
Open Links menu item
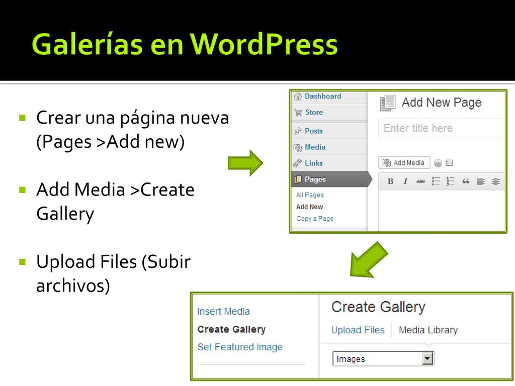coord(314,163)
